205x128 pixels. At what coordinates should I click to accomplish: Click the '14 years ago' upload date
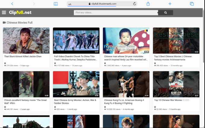(x=77, y=66)
